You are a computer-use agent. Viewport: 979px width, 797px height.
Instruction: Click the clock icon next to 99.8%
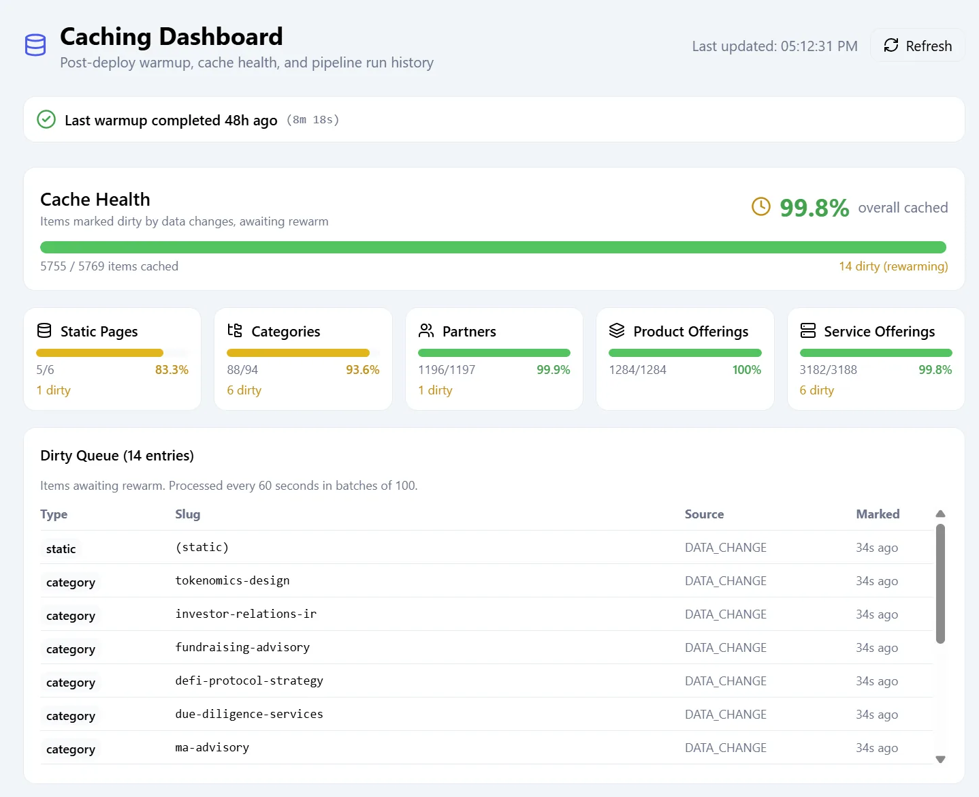[x=761, y=206]
